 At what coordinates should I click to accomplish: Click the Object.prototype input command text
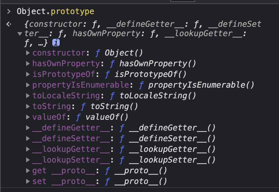tap(55, 12)
